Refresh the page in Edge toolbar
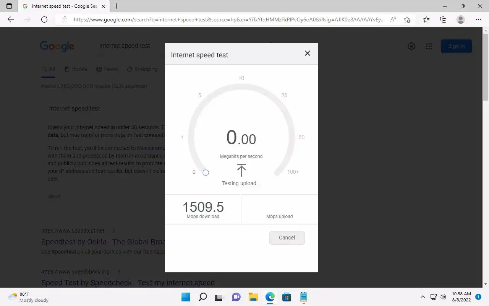The width and height of the screenshot is (489, 306). point(44,20)
